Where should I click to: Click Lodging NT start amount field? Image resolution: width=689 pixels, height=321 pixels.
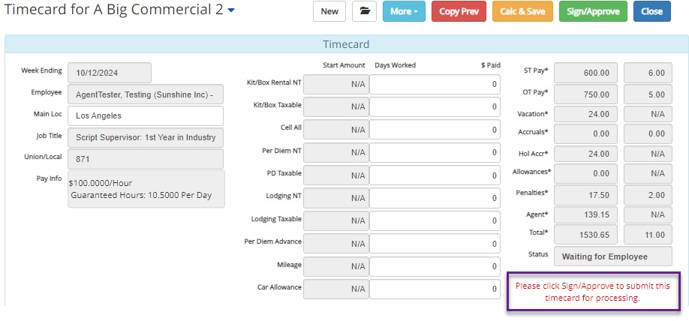[x=336, y=198]
